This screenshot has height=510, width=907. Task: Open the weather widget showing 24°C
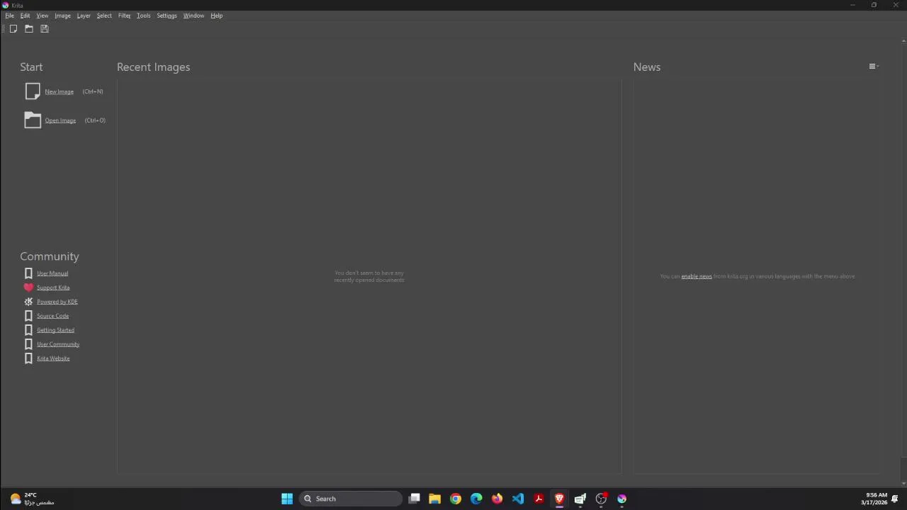pos(32,499)
